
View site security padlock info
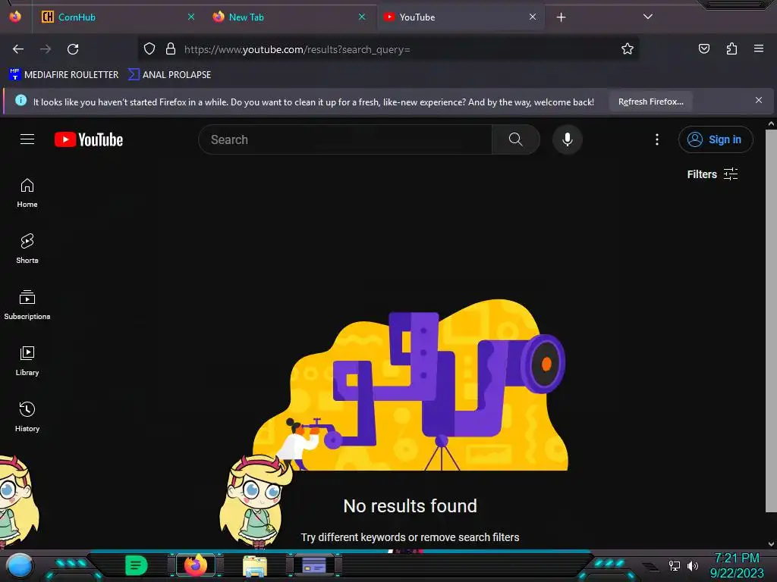point(171,49)
